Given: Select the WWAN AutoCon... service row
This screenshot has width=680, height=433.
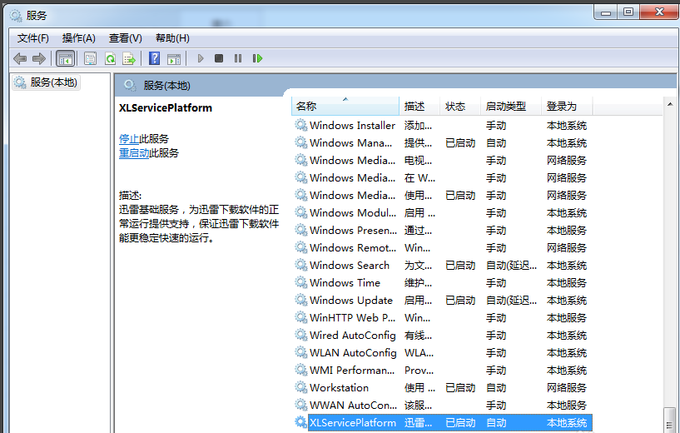Looking at the screenshot, I should point(442,405).
